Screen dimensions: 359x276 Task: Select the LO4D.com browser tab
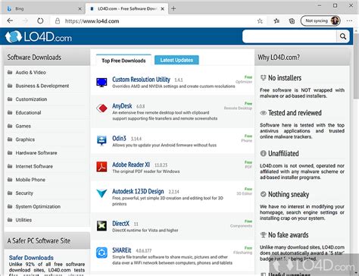click(126, 9)
